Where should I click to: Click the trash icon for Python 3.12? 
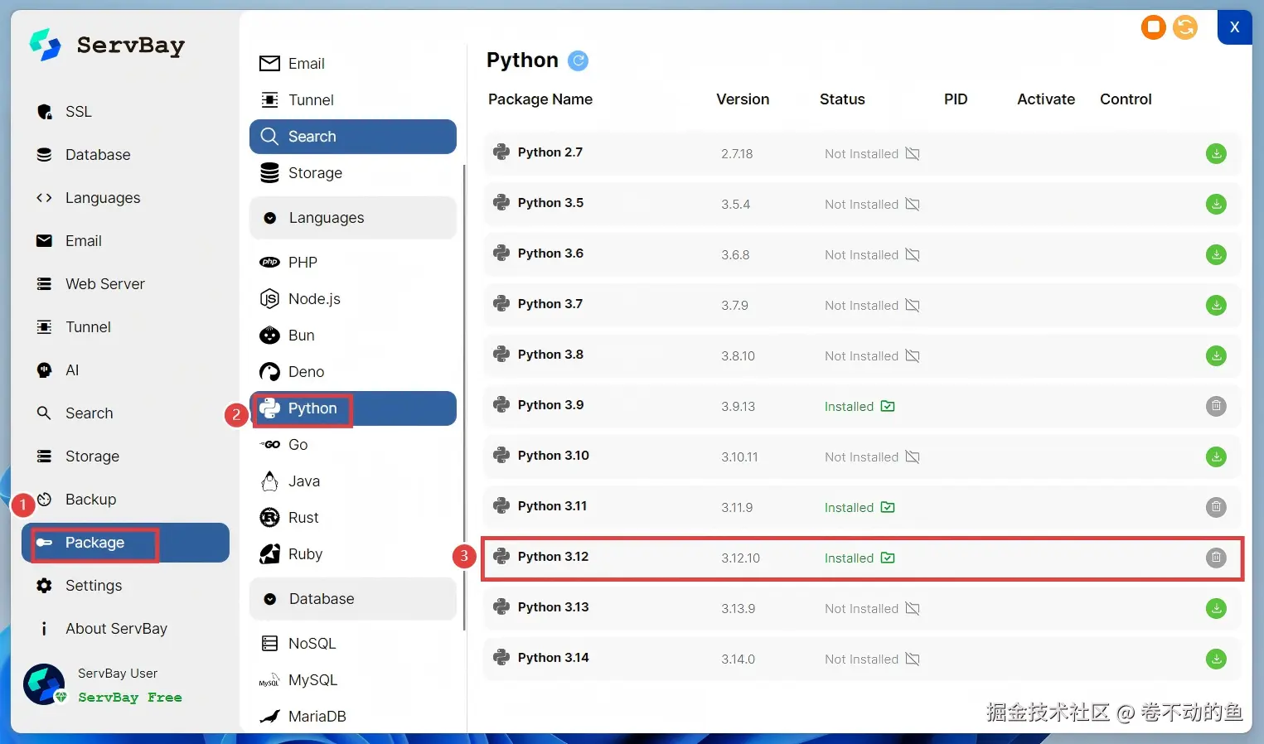click(1216, 558)
